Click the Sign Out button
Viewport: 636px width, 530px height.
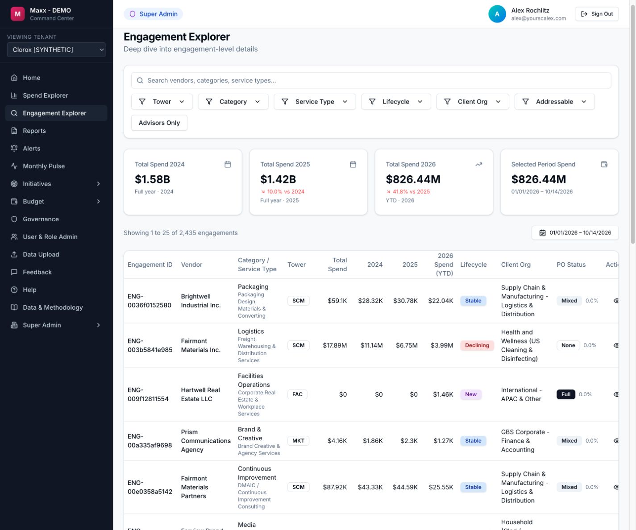pos(597,14)
